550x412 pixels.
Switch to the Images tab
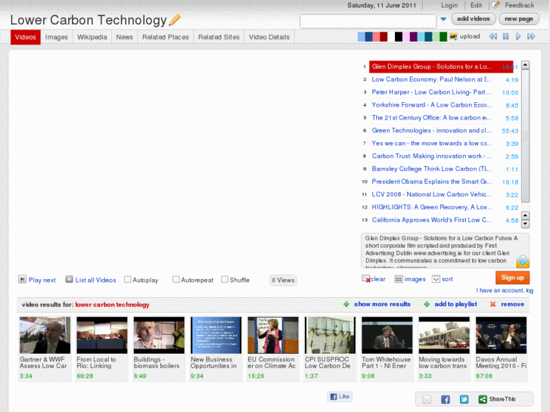click(57, 37)
